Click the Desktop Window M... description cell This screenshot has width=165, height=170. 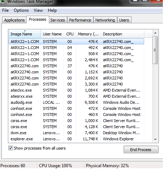pos(121,133)
